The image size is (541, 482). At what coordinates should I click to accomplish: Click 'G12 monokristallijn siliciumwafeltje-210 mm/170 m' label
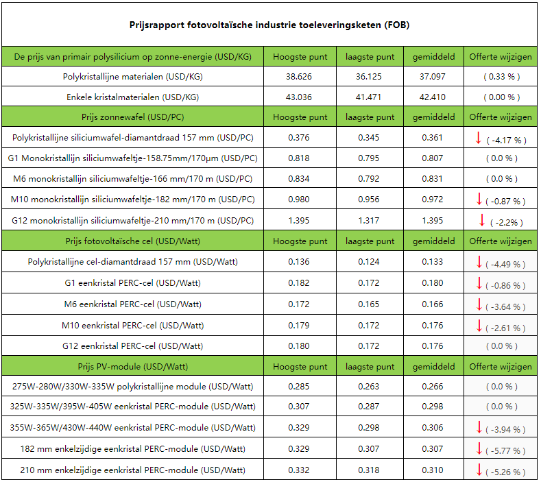click(x=133, y=221)
